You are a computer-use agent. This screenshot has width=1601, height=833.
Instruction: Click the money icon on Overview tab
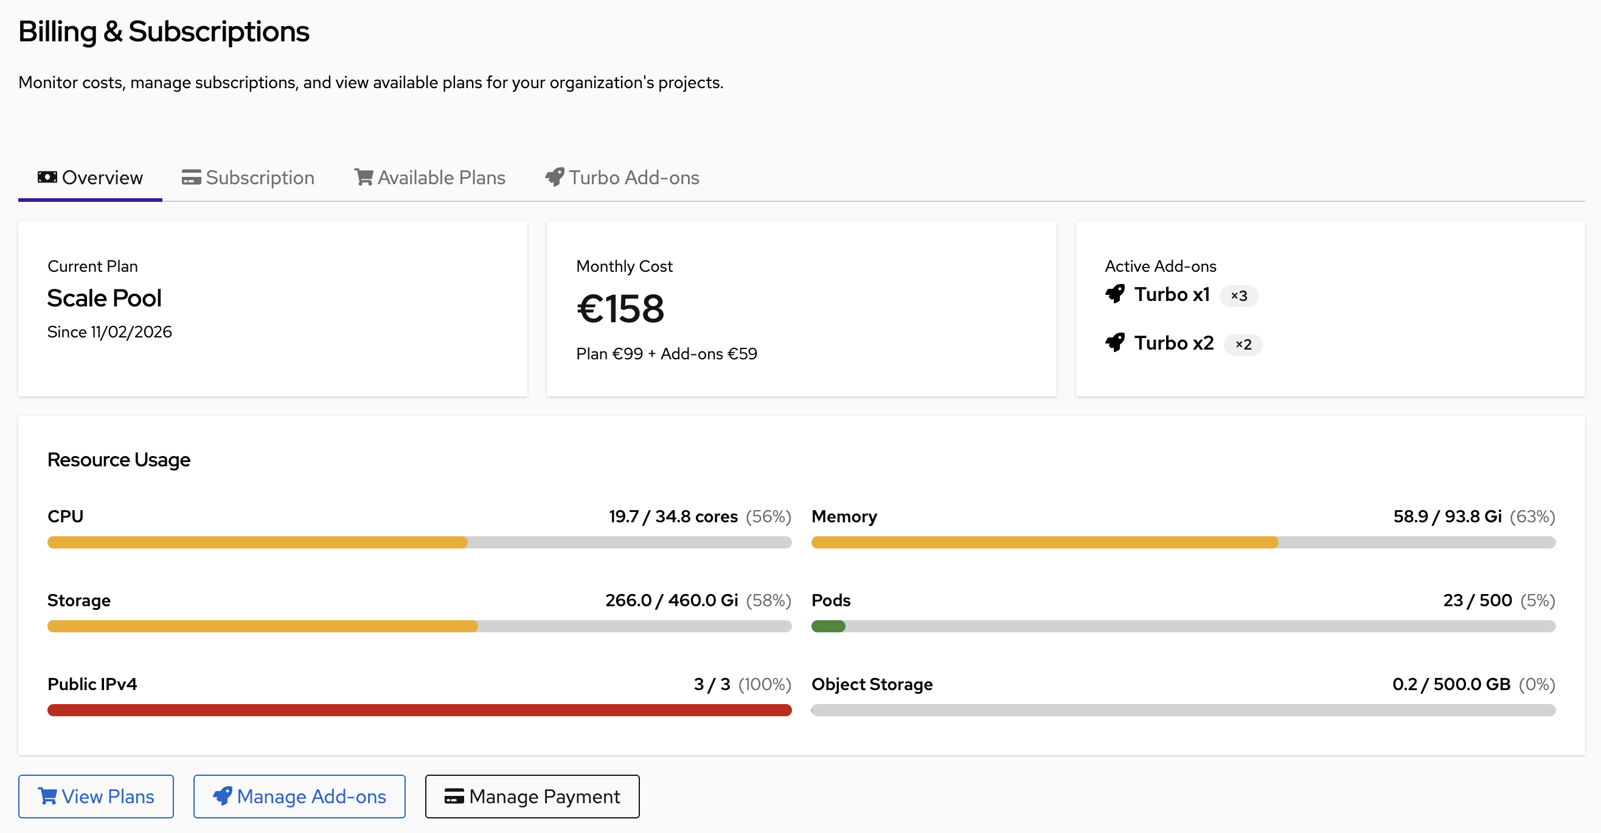pyautogui.click(x=47, y=178)
